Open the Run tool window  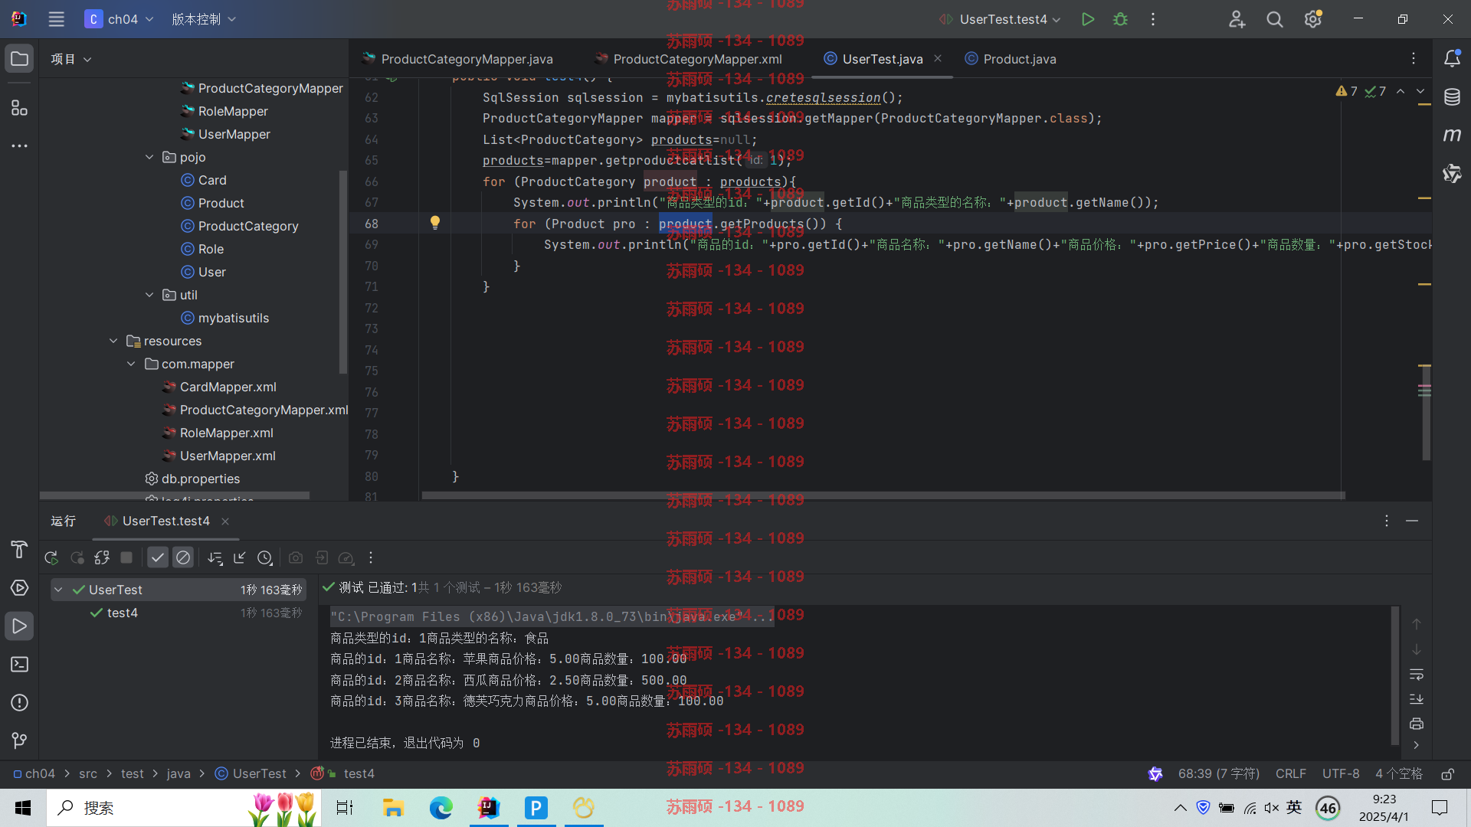pos(20,626)
